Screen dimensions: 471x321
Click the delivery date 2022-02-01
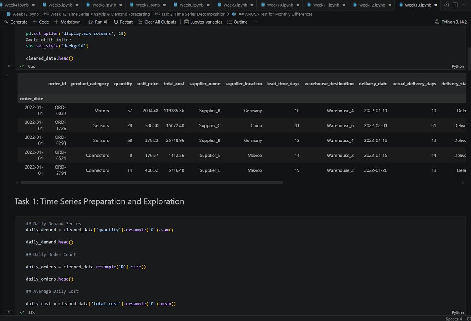[x=376, y=125]
